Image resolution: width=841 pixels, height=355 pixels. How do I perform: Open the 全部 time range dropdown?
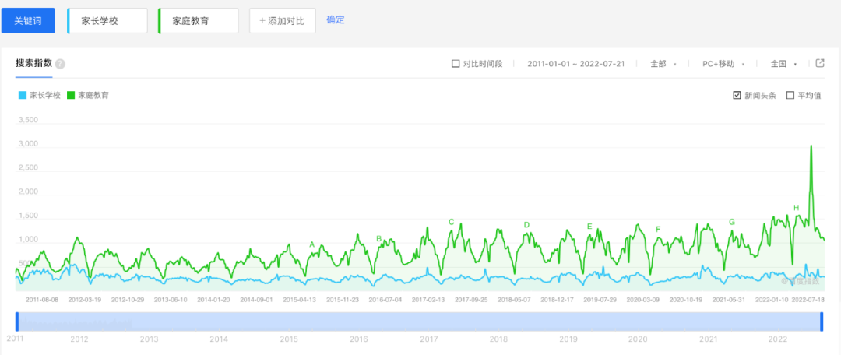[x=663, y=64]
